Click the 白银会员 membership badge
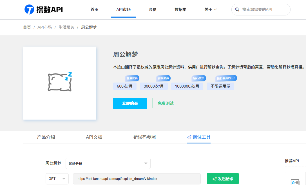Screen dimensions: 306x185 (x=163, y=78)
